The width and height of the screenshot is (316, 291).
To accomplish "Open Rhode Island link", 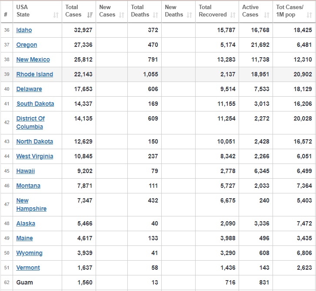I will coord(34,74).
